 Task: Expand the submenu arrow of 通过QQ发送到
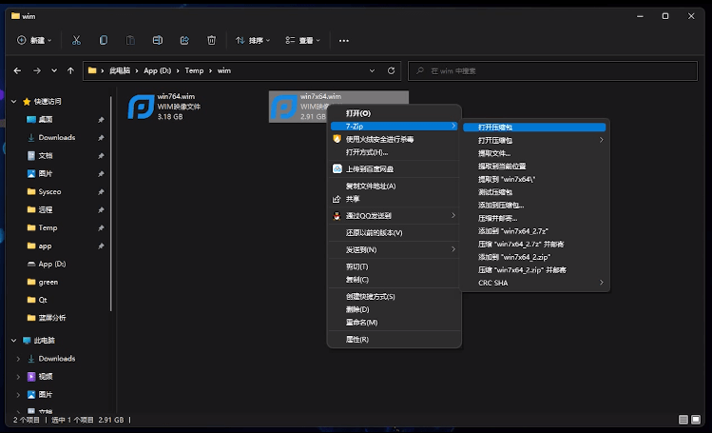(452, 215)
